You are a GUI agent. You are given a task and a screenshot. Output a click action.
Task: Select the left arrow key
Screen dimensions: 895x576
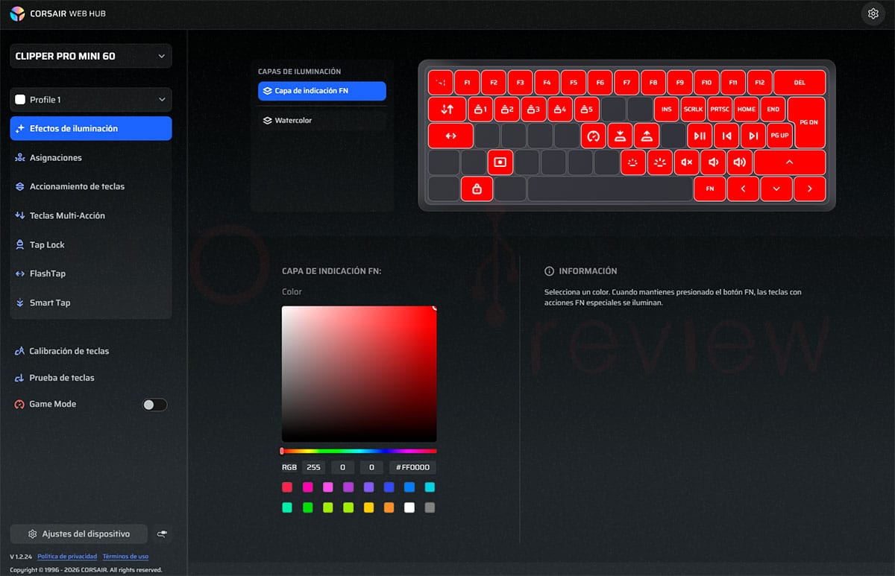(x=743, y=189)
